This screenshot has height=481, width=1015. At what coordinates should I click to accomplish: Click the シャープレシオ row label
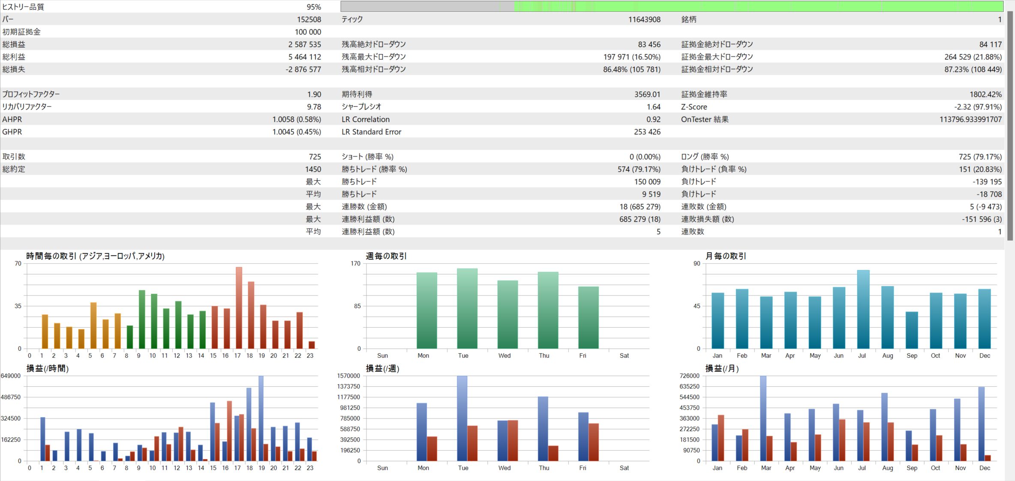pos(361,107)
